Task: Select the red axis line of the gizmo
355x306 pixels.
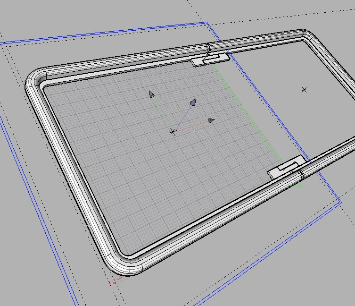Action: (191, 127)
